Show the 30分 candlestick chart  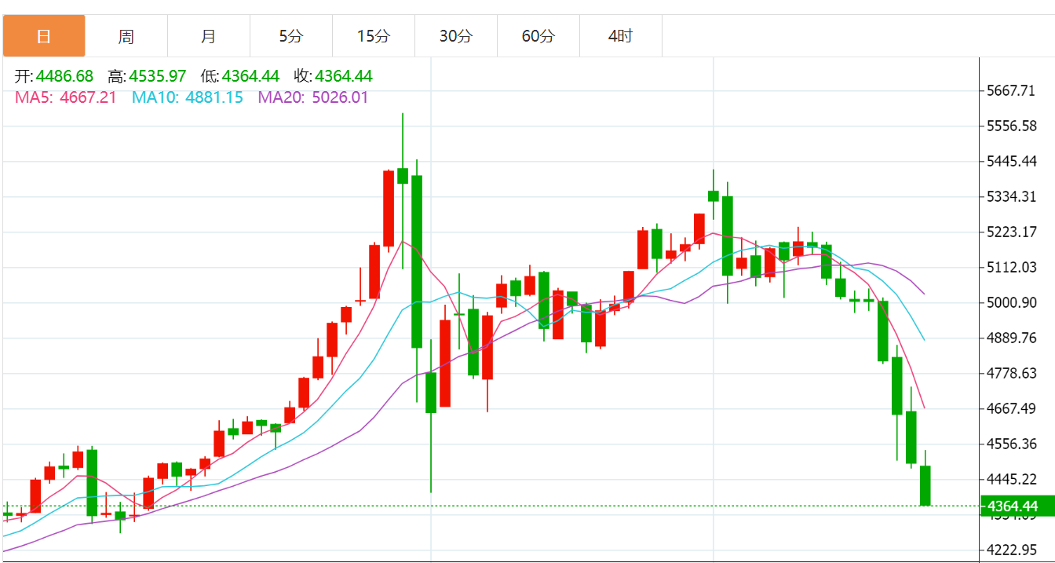pyautogui.click(x=456, y=36)
